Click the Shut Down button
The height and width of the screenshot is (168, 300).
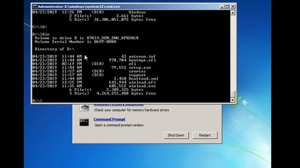pos(176,135)
